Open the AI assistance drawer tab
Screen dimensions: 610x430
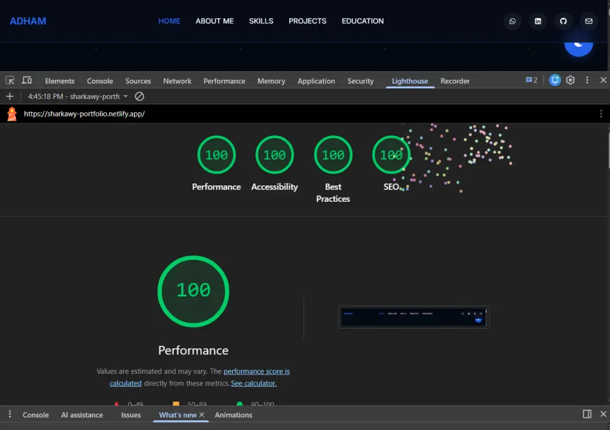82,415
